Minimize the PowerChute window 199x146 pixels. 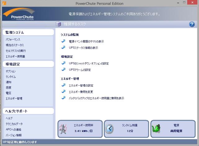178,3
